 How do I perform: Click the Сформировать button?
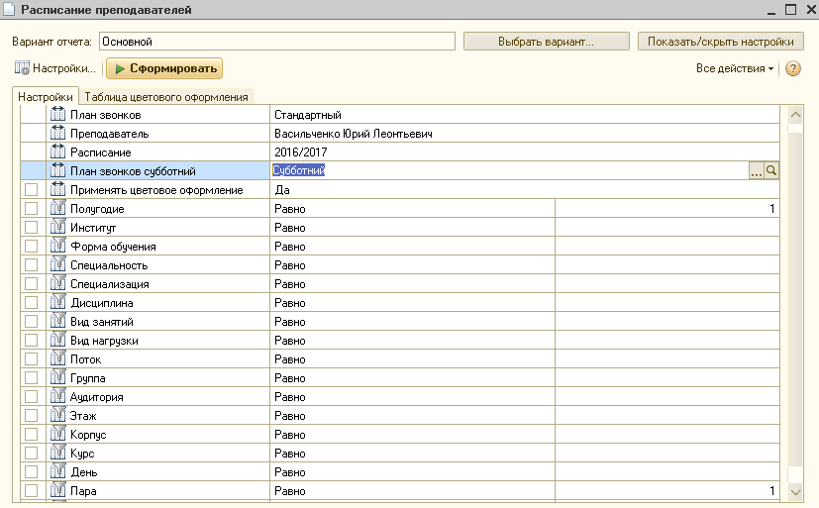(164, 68)
